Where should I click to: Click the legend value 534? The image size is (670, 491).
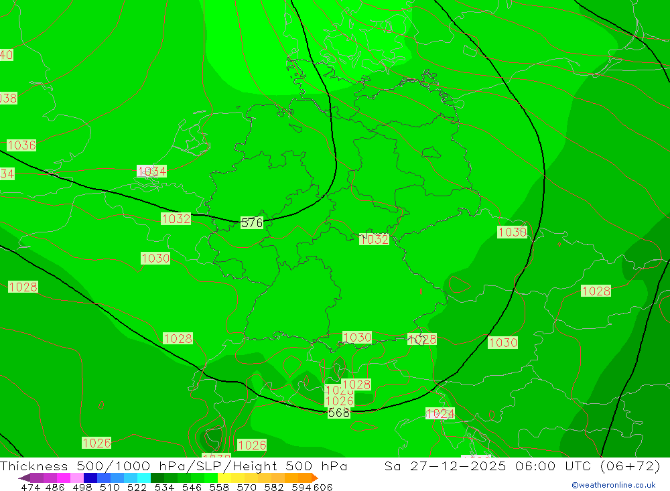165,487
